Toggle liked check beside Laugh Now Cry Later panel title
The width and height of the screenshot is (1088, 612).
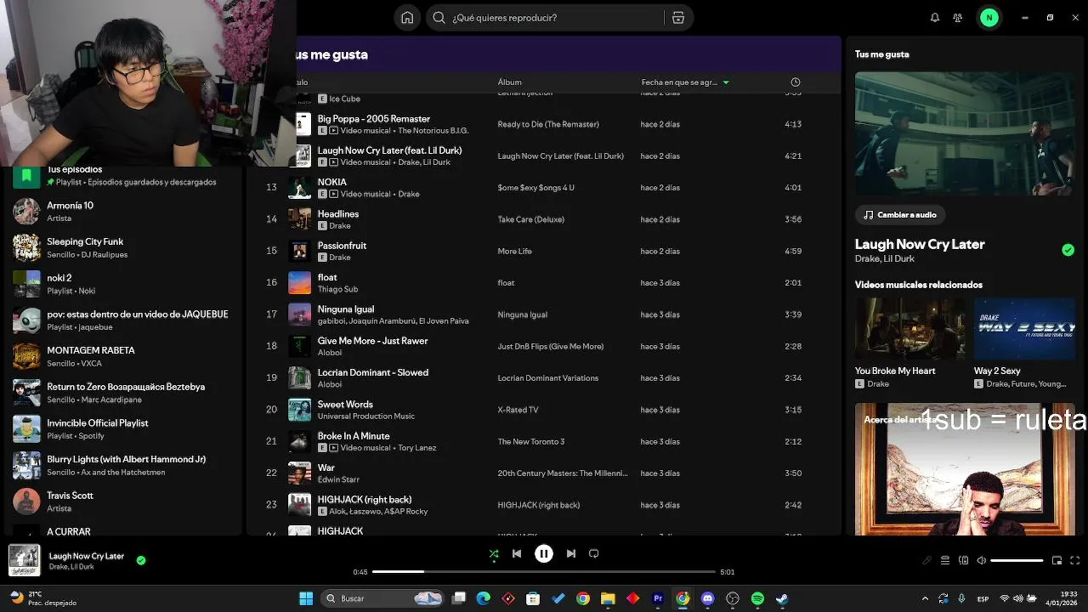pyautogui.click(x=1068, y=250)
